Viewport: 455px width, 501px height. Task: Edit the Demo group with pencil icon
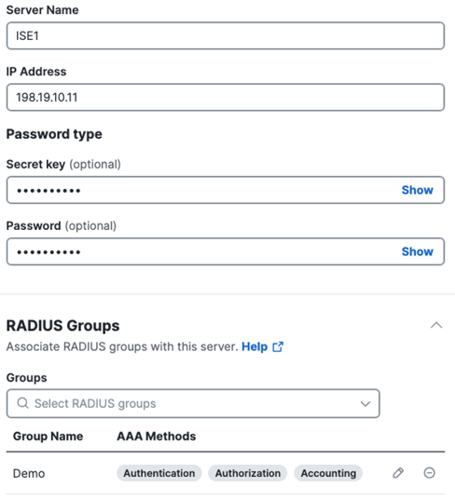coord(398,472)
